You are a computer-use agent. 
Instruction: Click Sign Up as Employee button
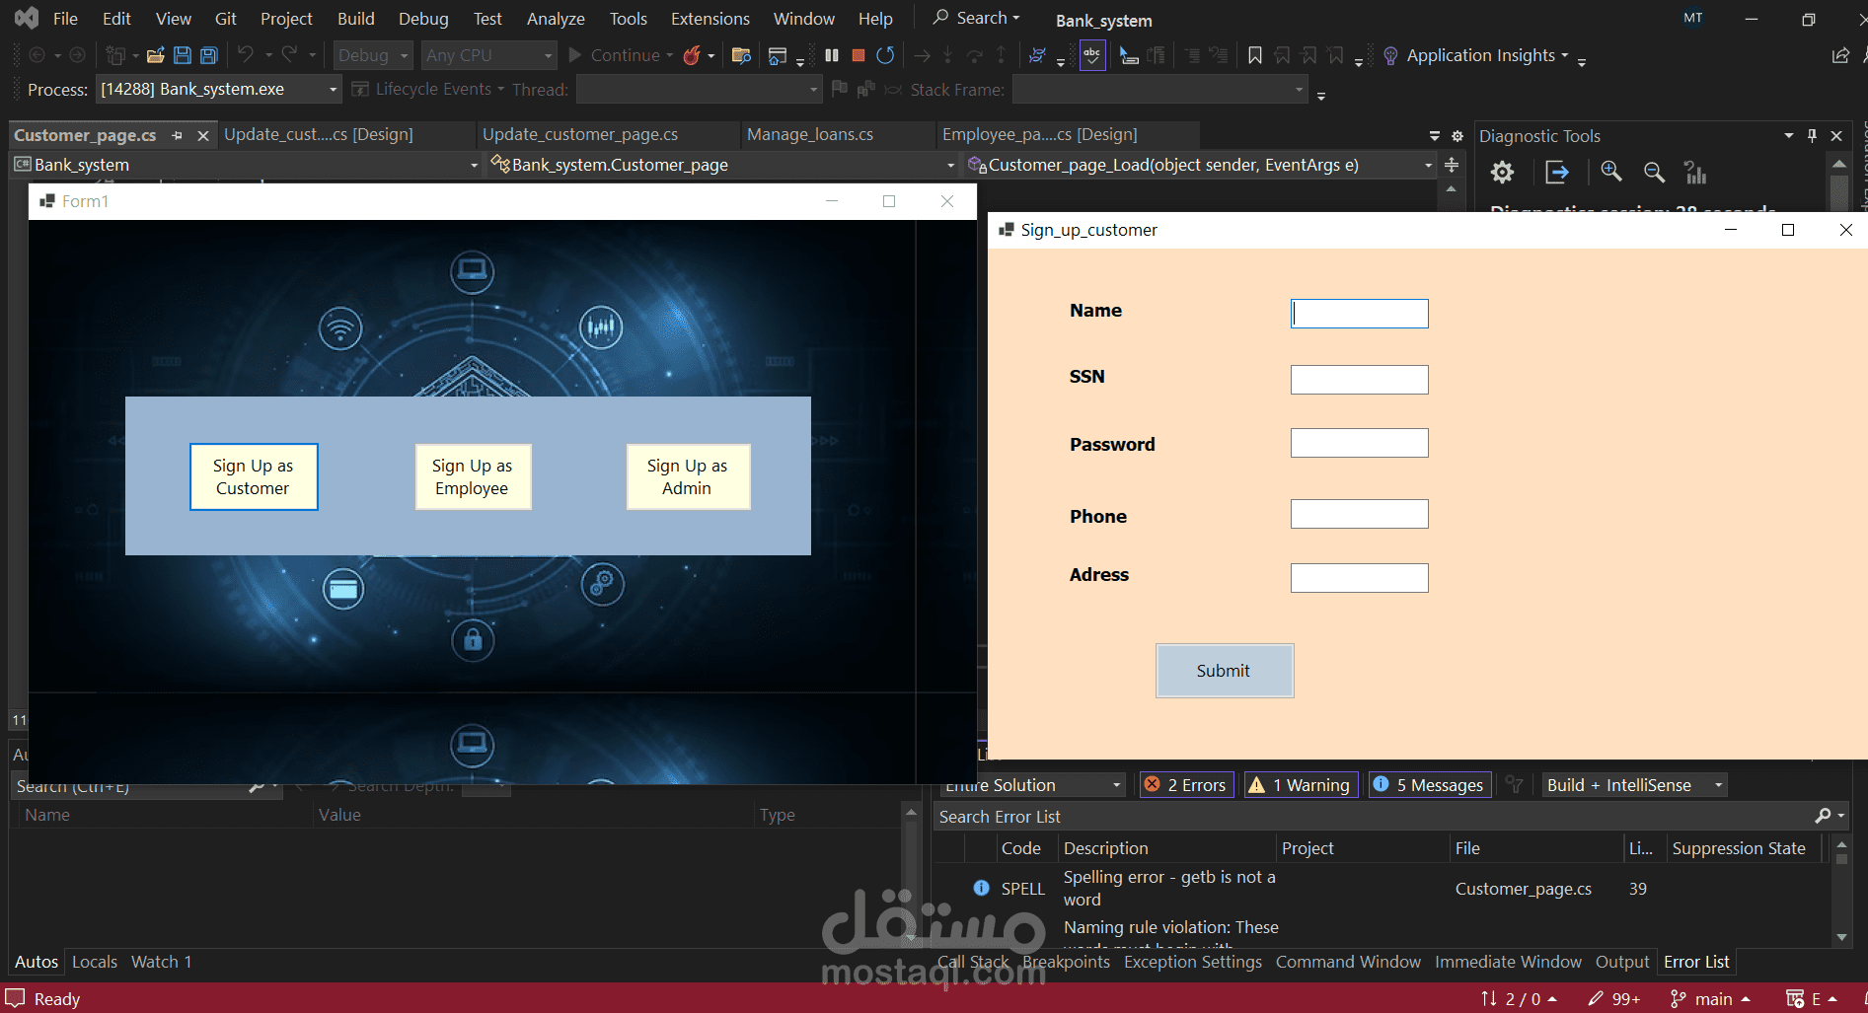[x=473, y=476]
